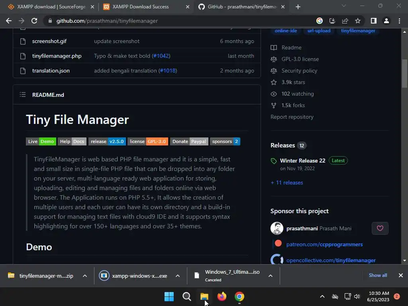Click the Donate Paypal badge
The height and width of the screenshot is (306, 408).
coord(189,141)
